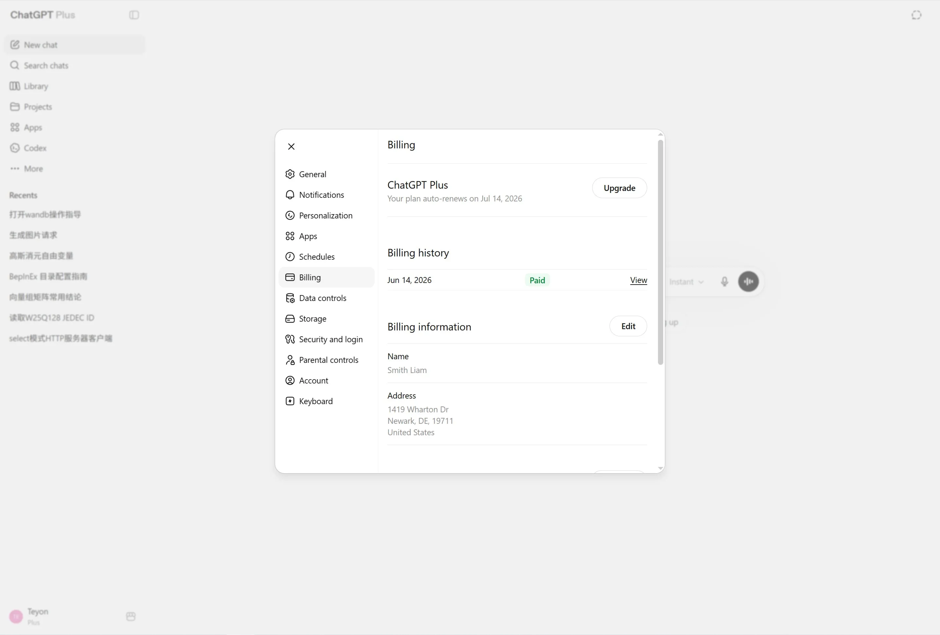Screen dimensions: 940x635
Task: Open Storage settings
Action: point(327,319)
